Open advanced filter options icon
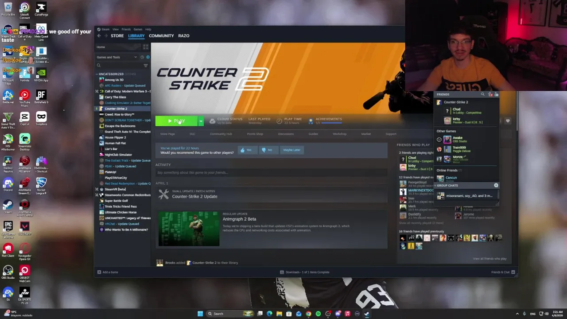567x319 pixels. [146, 66]
